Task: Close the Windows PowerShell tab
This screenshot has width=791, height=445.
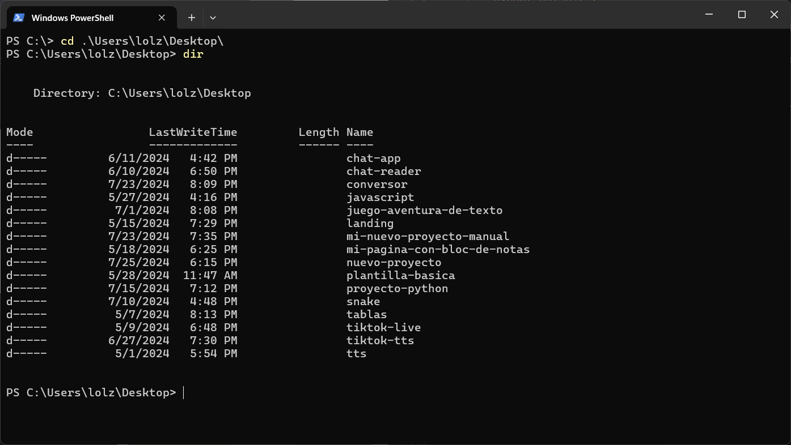Action: pyautogui.click(x=162, y=18)
